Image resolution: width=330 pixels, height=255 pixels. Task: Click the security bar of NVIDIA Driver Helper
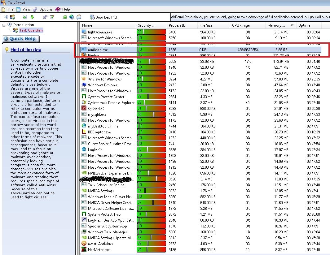click(x=151, y=203)
